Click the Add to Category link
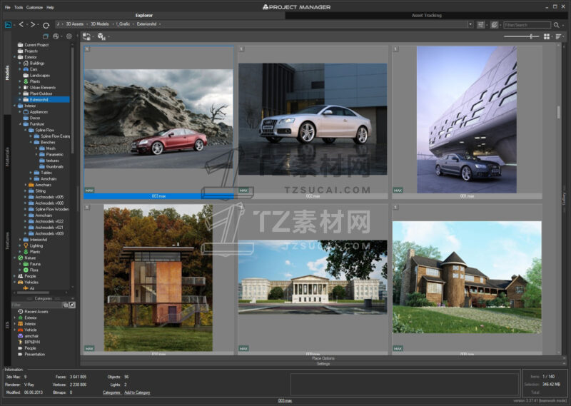Image resolution: width=571 pixels, height=406 pixels. click(x=137, y=392)
